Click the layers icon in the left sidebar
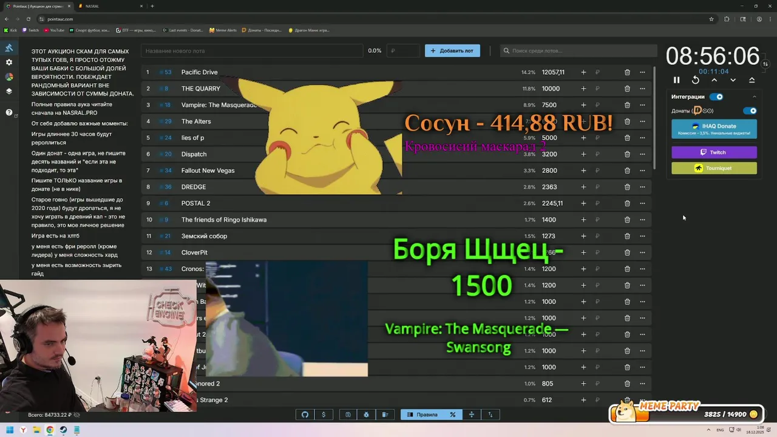Viewport: 777px width, 437px height. pos(9,92)
